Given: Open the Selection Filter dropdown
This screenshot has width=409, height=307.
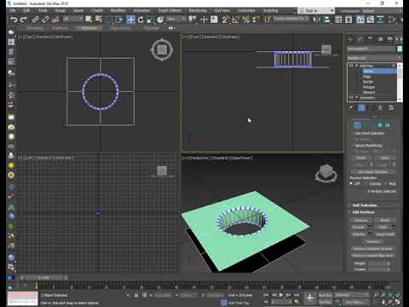Looking at the screenshot, I should [x=72, y=19].
